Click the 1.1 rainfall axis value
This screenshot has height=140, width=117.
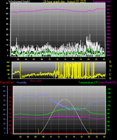click(10, 90)
